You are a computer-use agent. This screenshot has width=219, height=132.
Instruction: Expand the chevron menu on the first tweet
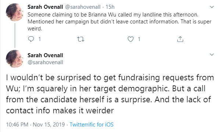(212, 7)
